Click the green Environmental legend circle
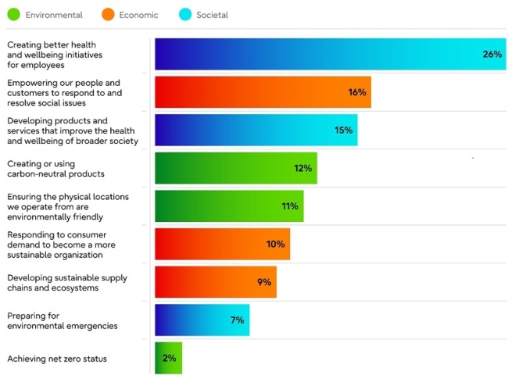This screenshot has height=386, width=508. point(13,15)
